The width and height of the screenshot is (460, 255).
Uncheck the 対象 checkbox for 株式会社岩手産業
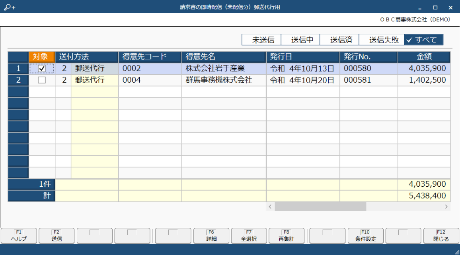[42, 68]
